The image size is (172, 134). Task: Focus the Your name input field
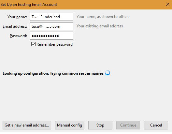point(51,17)
